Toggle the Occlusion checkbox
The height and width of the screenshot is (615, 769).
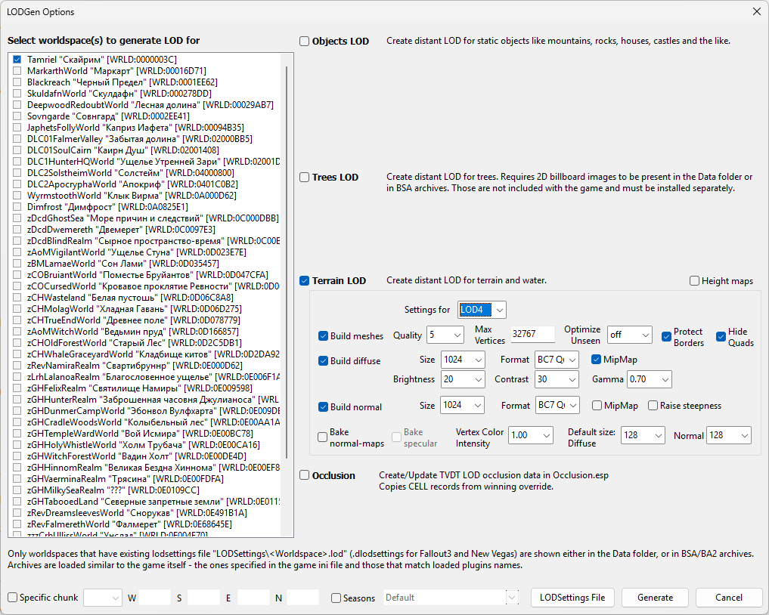[305, 475]
